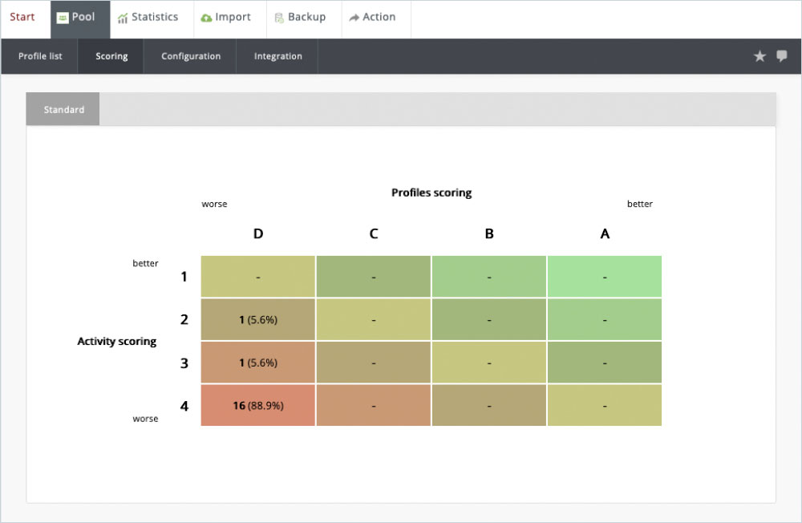The height and width of the screenshot is (523, 802).
Task: Click the Action arrow icon
Action: coord(354,18)
